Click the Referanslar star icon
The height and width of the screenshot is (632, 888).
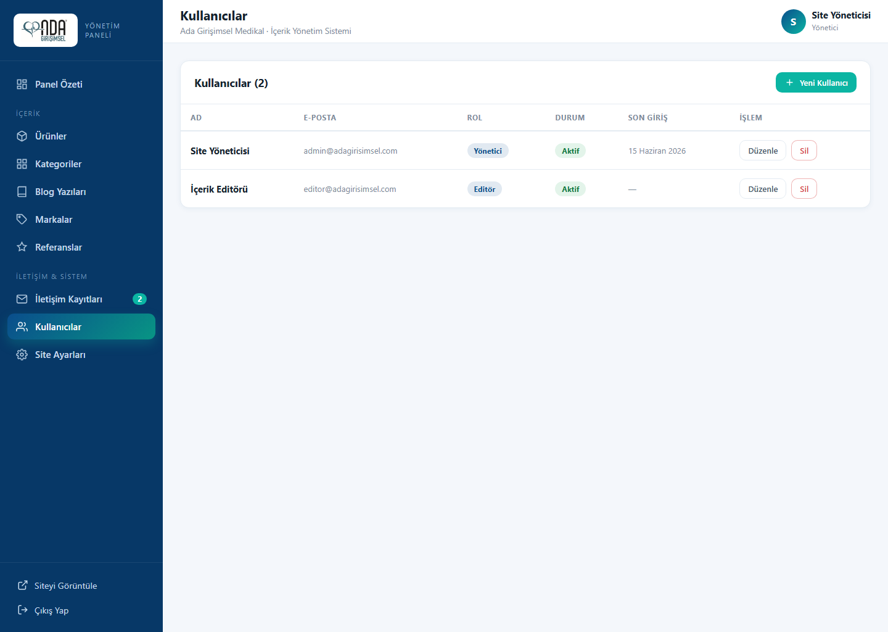click(22, 247)
